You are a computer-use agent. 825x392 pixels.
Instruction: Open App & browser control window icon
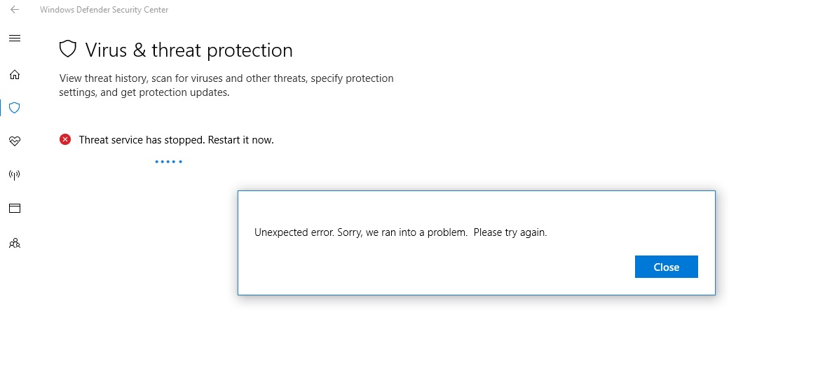pyautogui.click(x=15, y=209)
